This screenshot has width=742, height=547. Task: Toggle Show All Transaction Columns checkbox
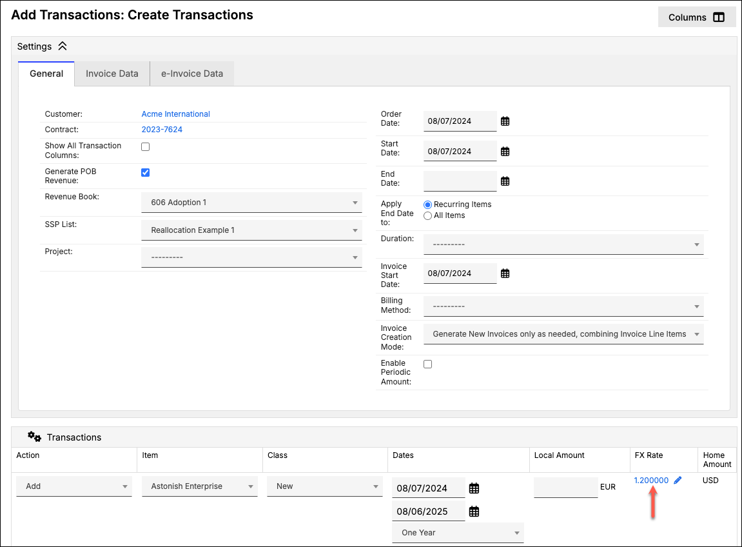[145, 147]
